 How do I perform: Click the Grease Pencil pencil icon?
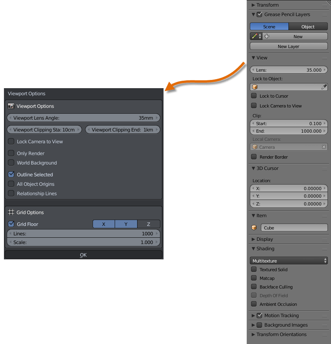[254, 36]
